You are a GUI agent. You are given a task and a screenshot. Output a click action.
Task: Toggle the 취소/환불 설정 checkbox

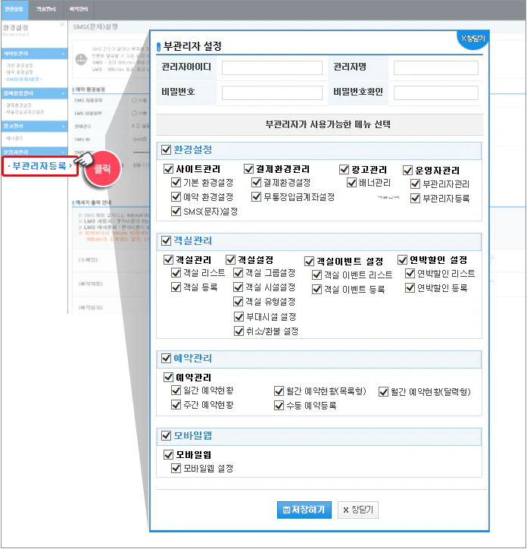point(239,331)
